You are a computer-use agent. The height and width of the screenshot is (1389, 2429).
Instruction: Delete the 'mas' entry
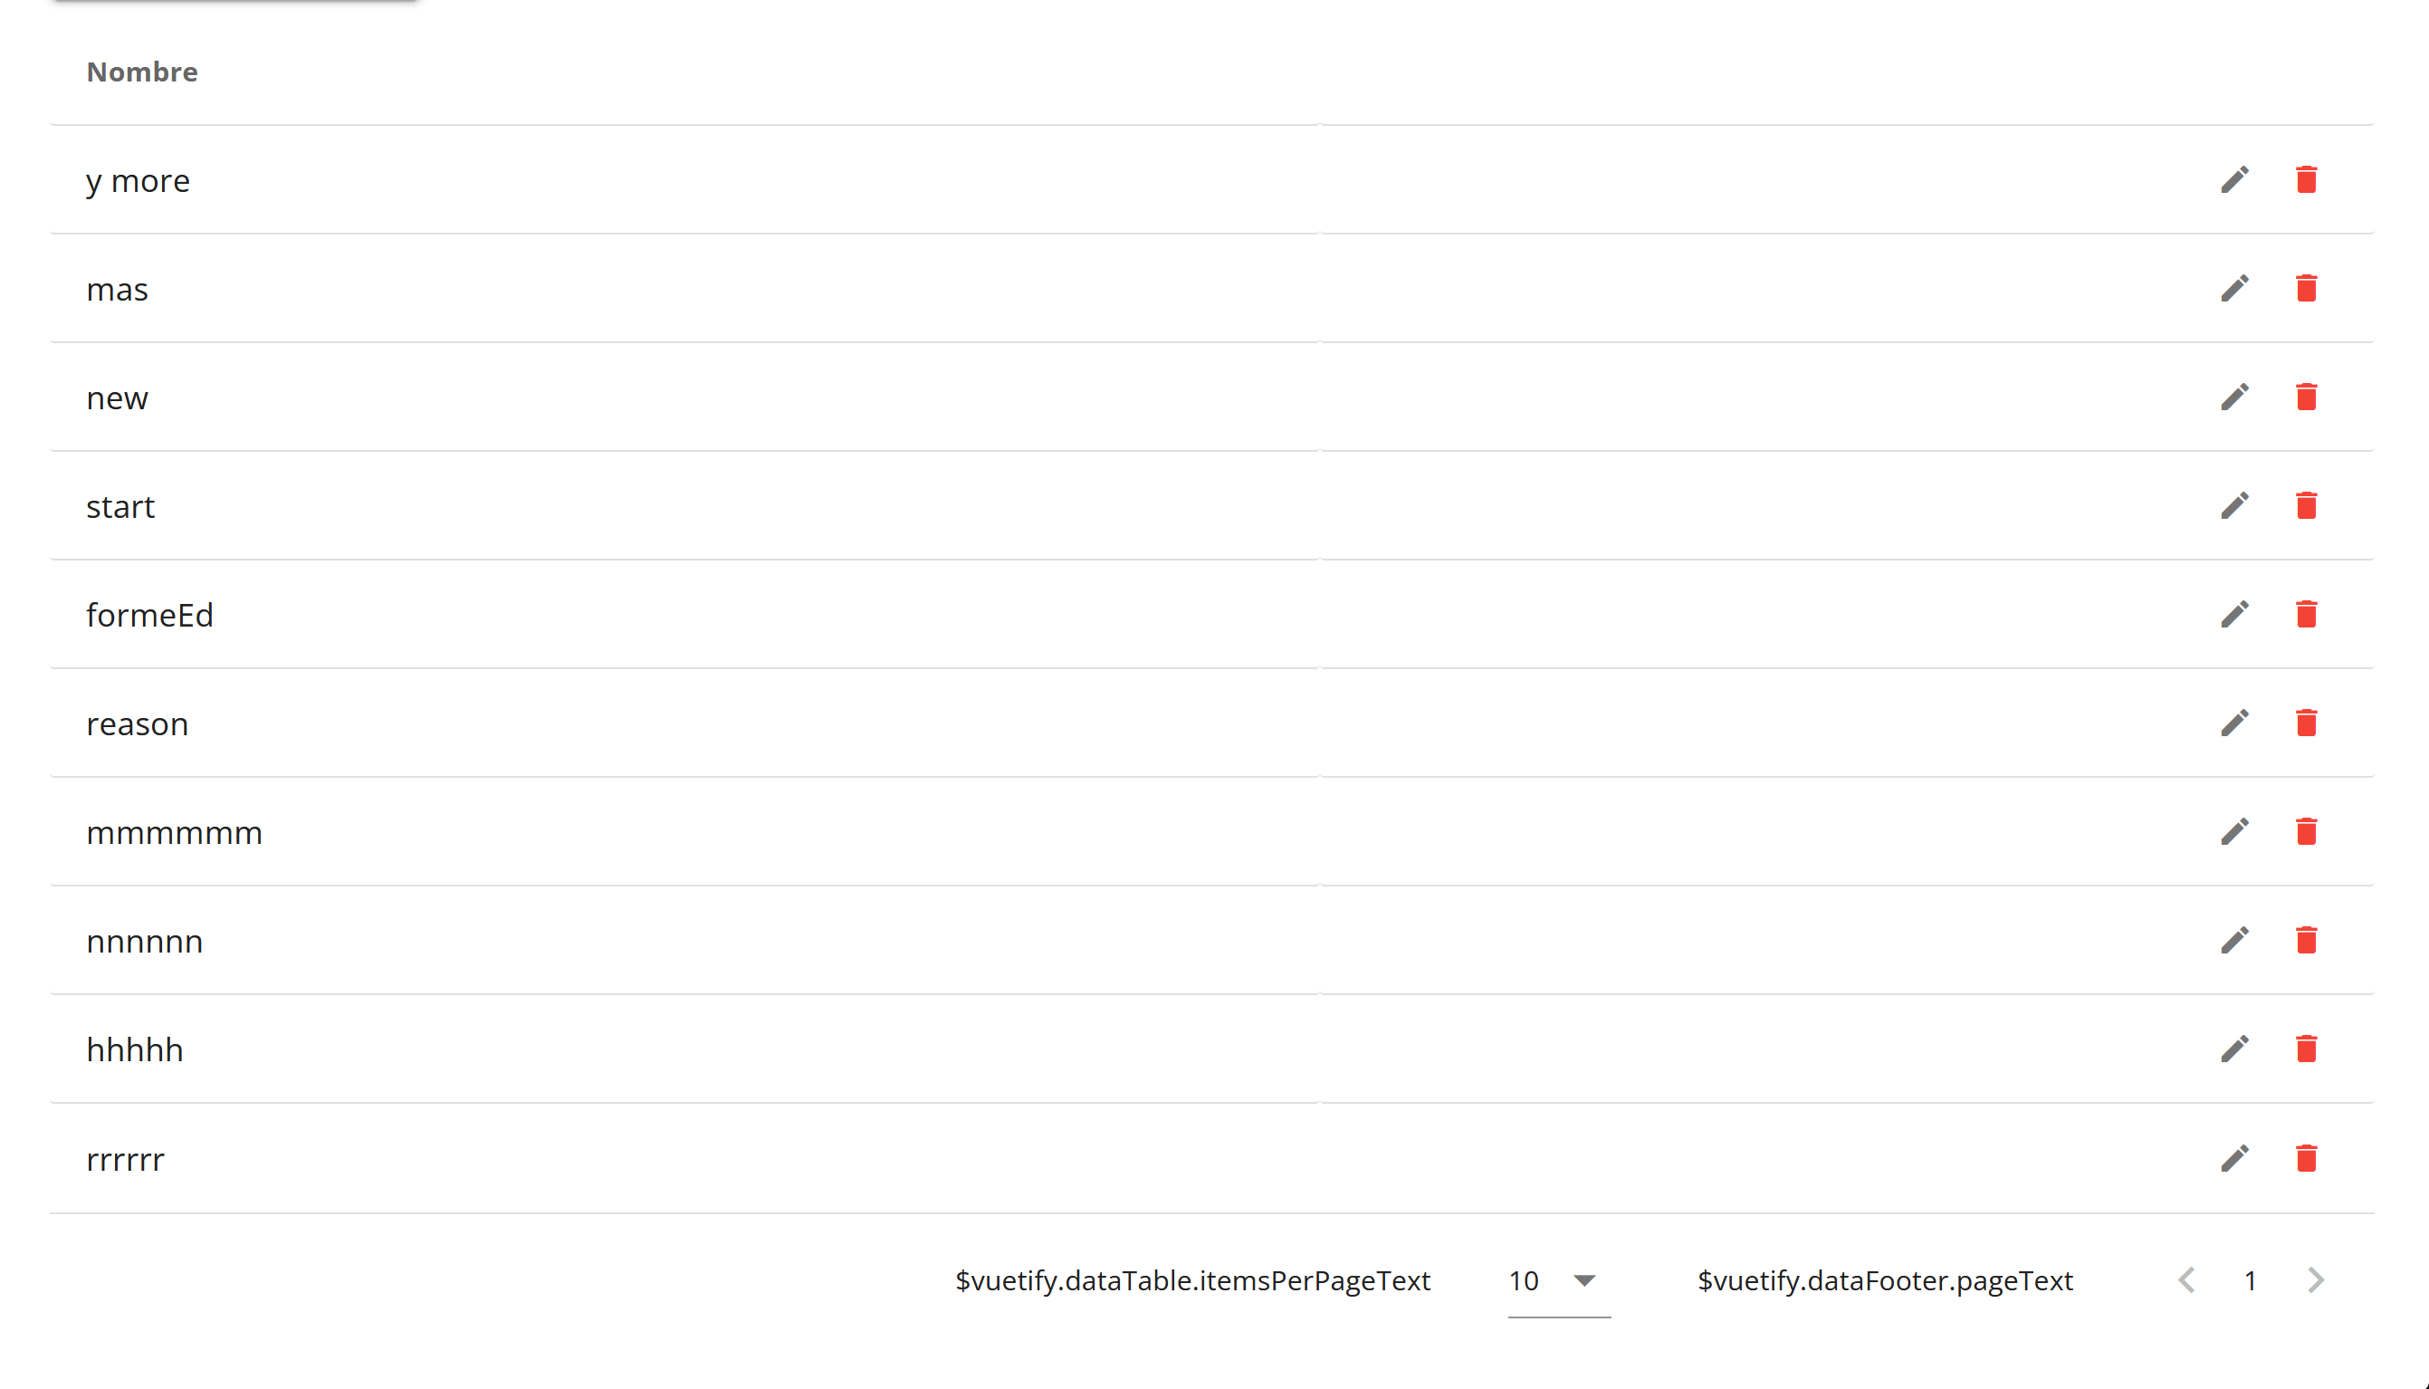point(2307,287)
